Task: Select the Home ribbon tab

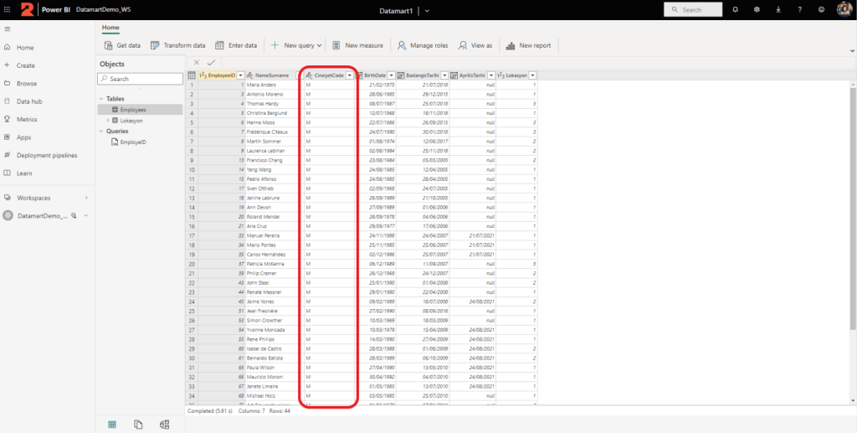Action: pos(110,27)
